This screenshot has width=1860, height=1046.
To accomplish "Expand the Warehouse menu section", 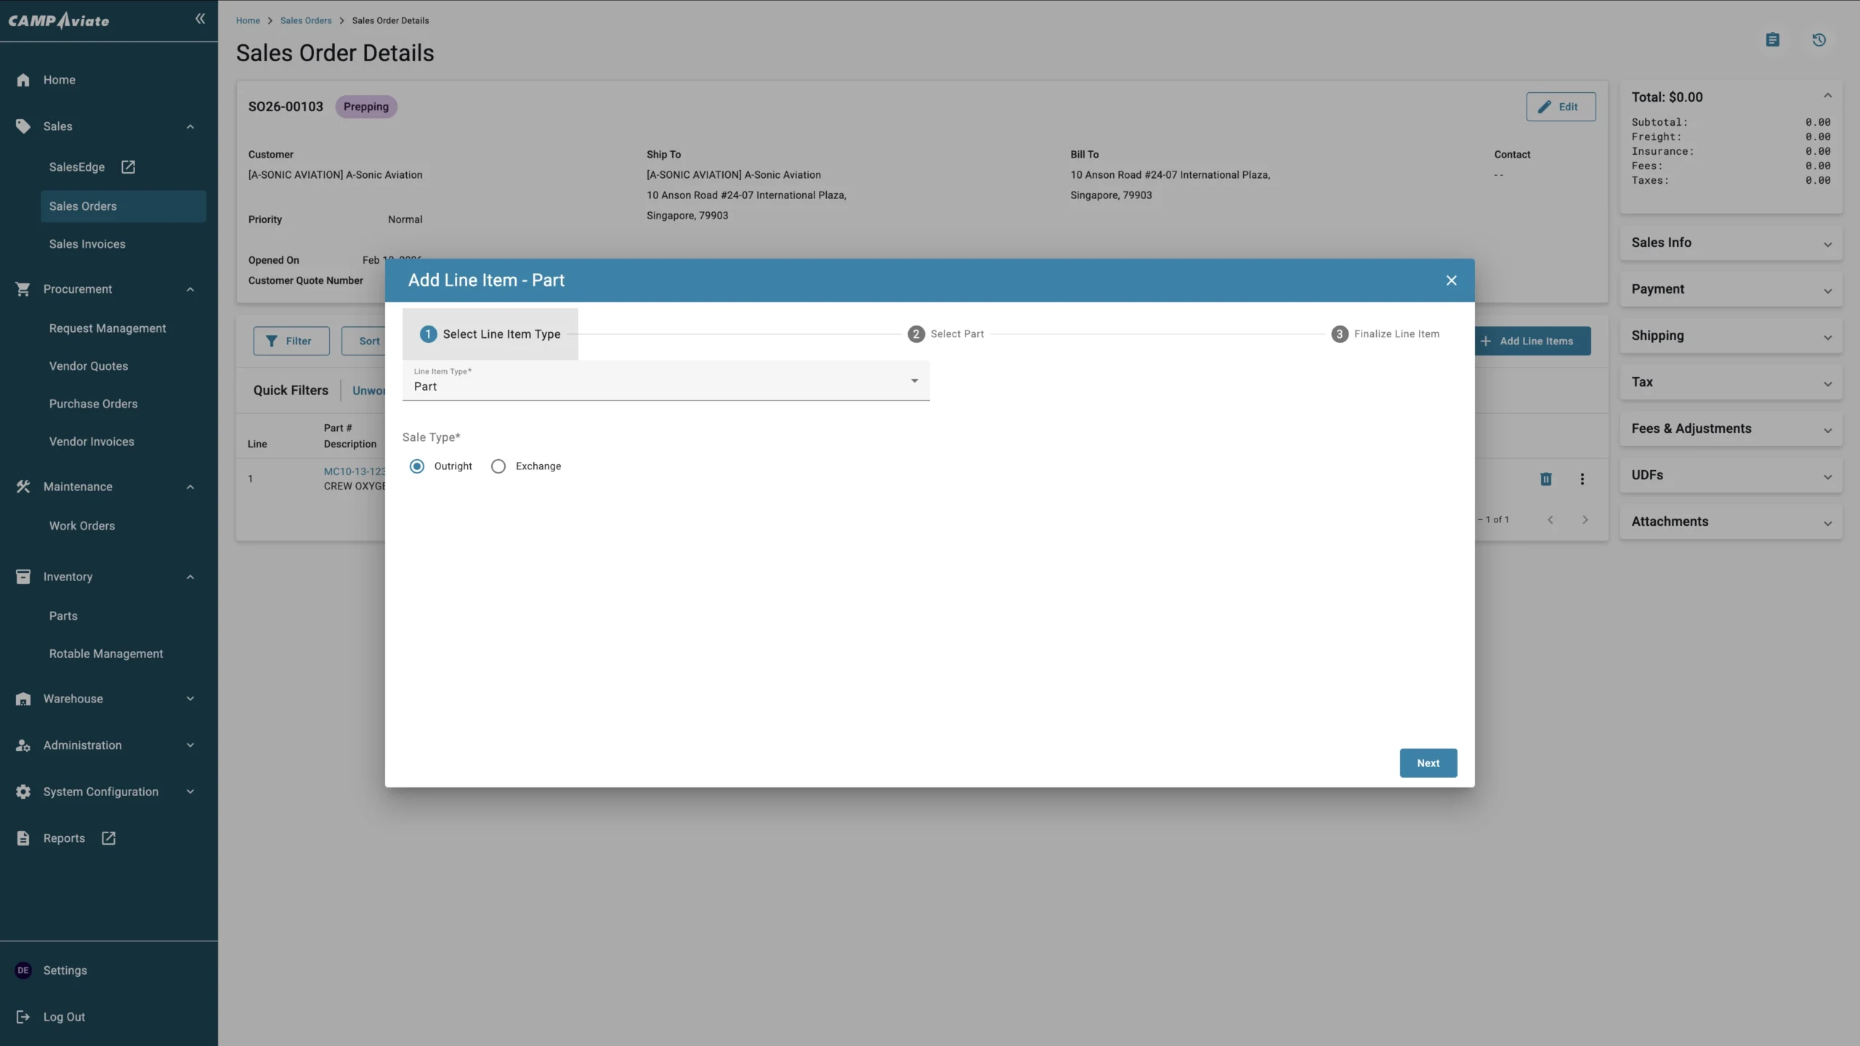I will point(190,699).
